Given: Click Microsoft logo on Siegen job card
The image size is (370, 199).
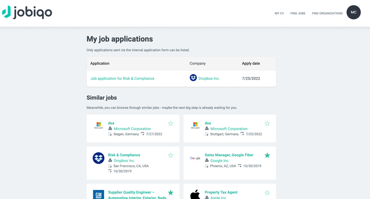Looking at the screenshot, I should [x=98, y=126].
